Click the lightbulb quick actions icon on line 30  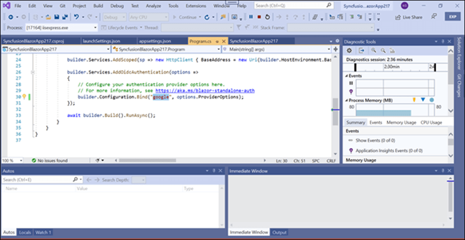point(24,97)
